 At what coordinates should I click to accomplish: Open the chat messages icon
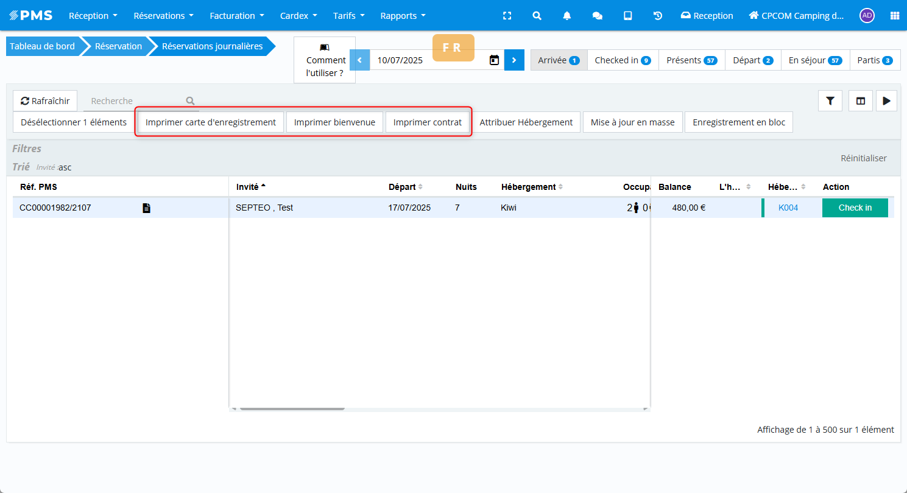tap(597, 16)
